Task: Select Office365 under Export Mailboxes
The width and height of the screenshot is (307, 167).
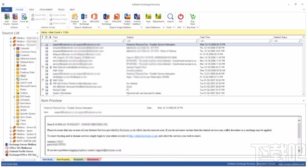Action: pyautogui.click(x=94, y=18)
